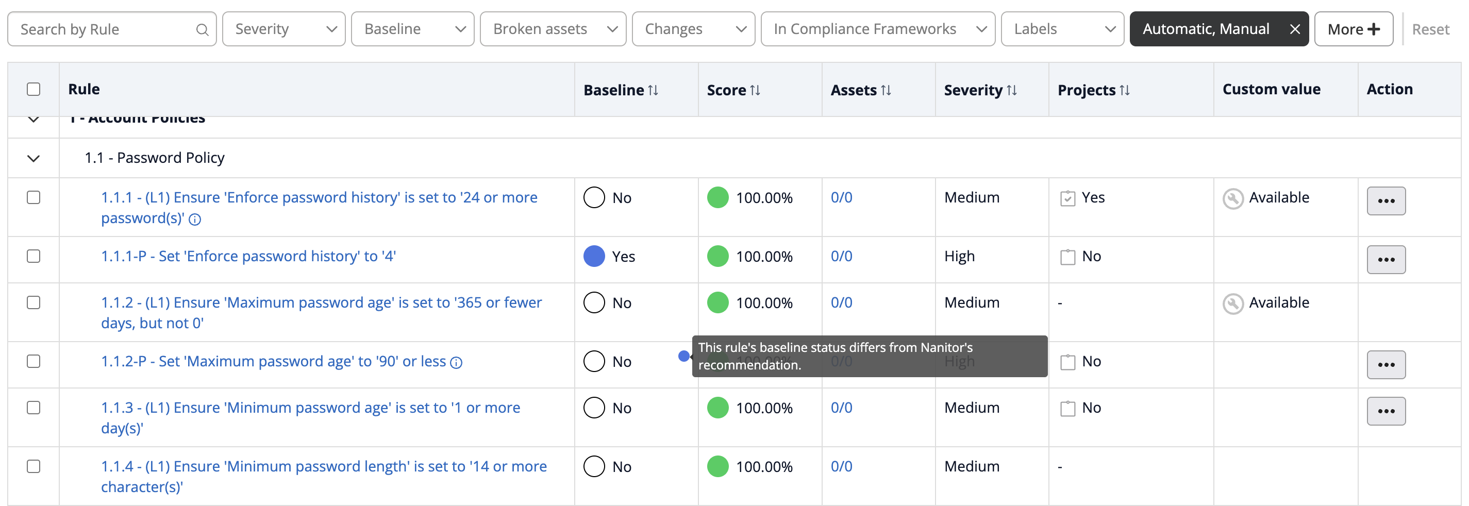Toggle the select-all checkbox in table header
Screen dimensions: 1469x506
coord(34,90)
